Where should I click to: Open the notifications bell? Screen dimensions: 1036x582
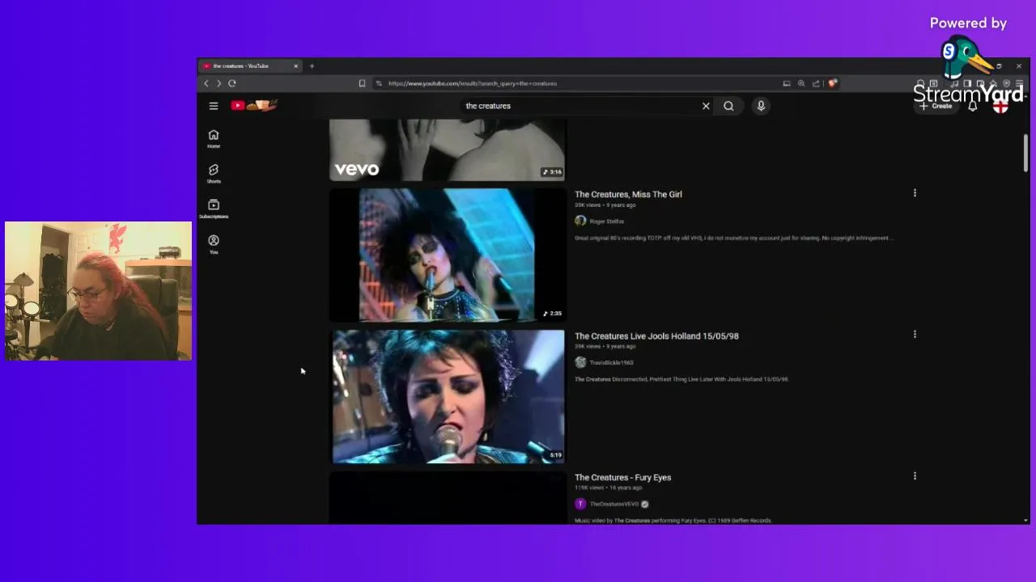click(973, 106)
